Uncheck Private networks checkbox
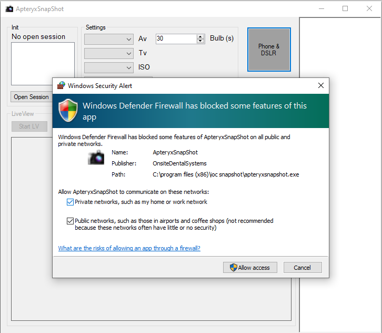Image resolution: width=382 pixels, height=333 pixels. (70, 202)
